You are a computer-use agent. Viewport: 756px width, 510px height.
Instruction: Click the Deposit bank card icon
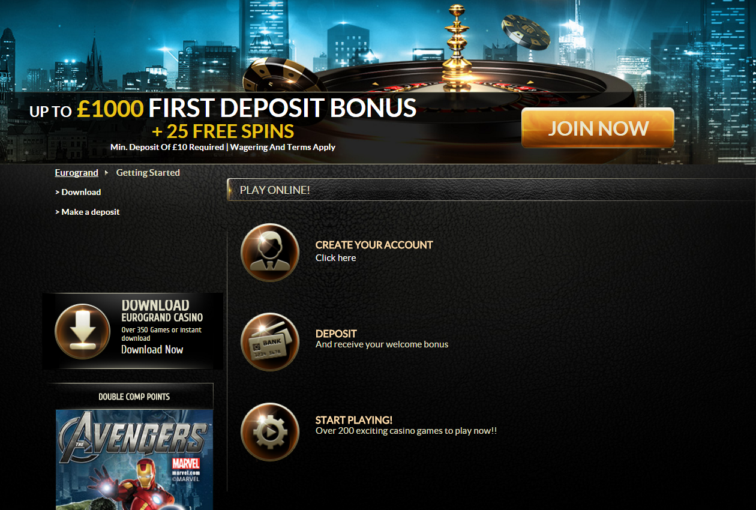click(270, 342)
